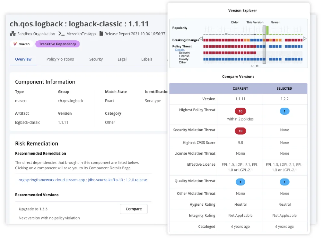Screen dimensions: 323x239
Task: Click the "Upgrade to 1.2.3" recommendation
Action: pyautogui.click(x=33, y=209)
